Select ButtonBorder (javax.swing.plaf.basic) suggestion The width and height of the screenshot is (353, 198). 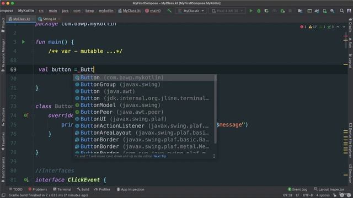(x=144, y=140)
